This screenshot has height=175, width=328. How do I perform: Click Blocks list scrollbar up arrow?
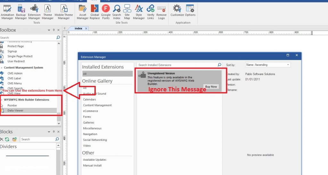coord(58,145)
